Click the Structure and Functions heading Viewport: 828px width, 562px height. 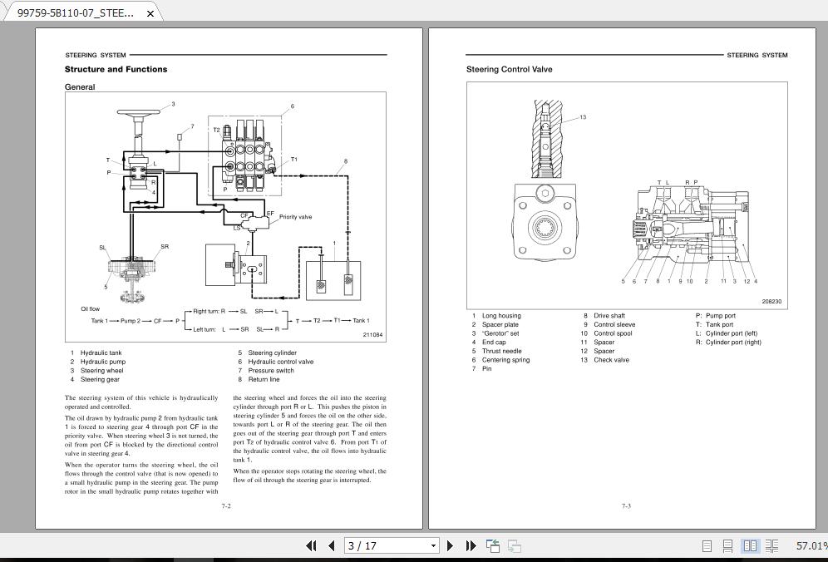(116, 70)
